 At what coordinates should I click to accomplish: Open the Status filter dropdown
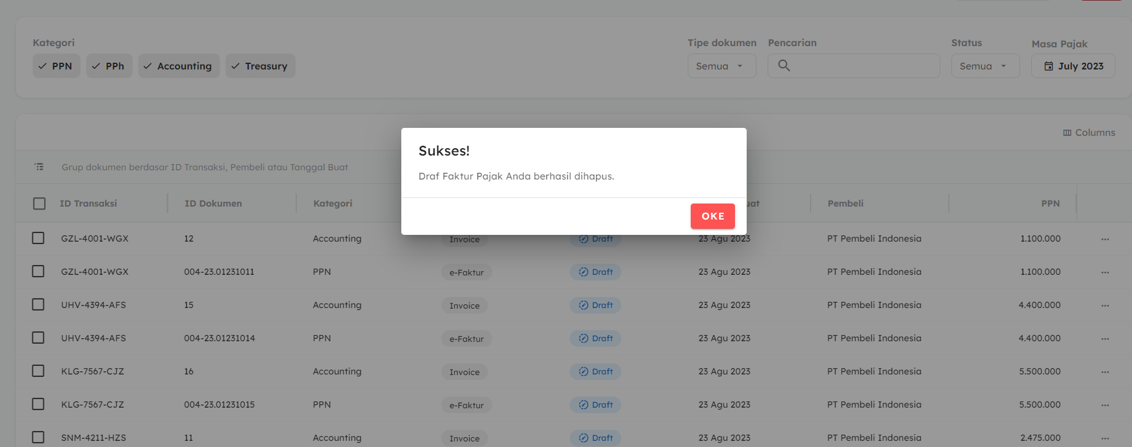(985, 66)
